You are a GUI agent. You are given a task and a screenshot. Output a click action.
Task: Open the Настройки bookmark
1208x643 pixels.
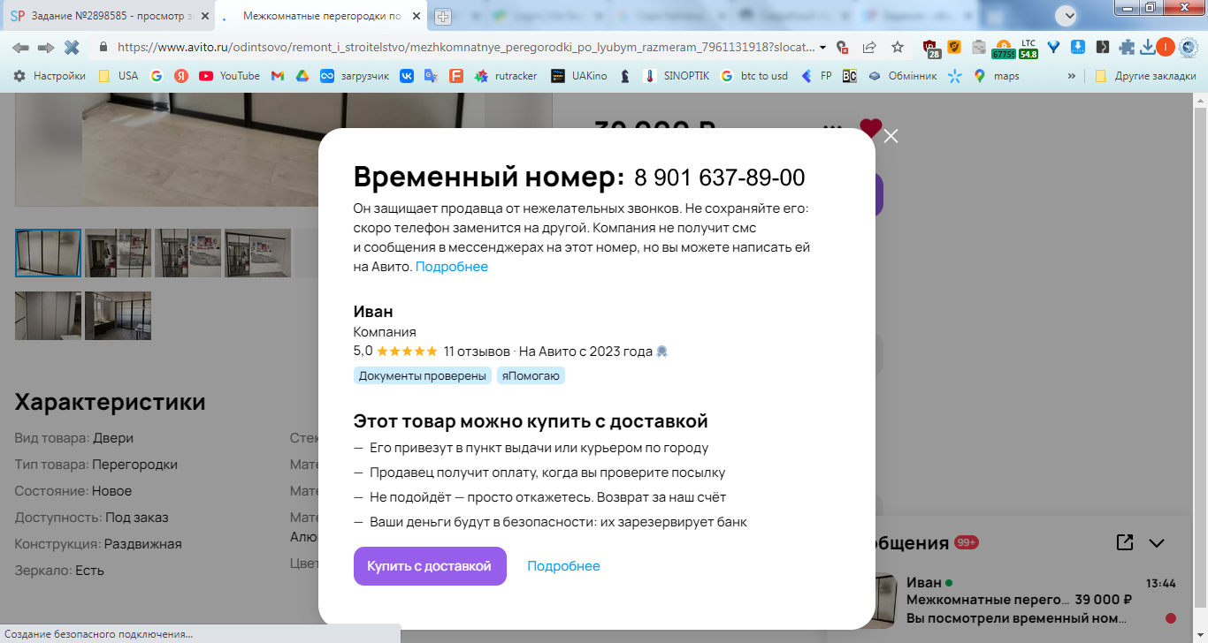coord(50,76)
